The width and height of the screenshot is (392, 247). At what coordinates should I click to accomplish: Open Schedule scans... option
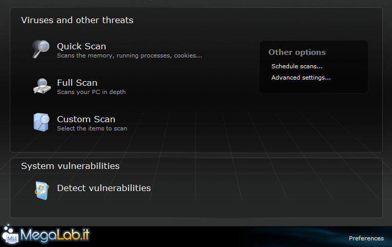pyautogui.click(x=297, y=66)
